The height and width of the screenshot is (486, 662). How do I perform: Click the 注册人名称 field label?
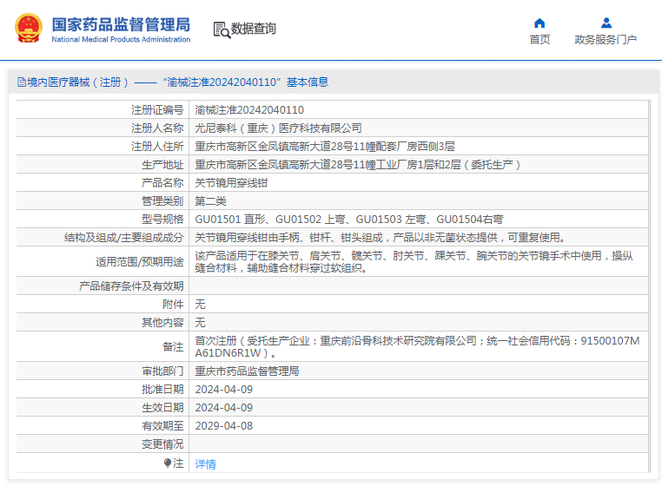point(157,128)
